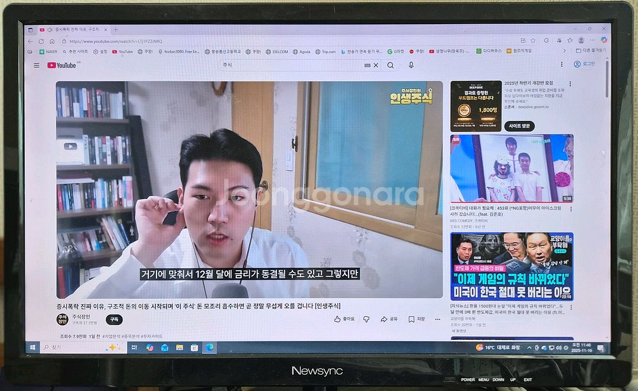Image resolution: width=638 pixels, height=391 pixels.
Task: Open the three-dot options menu under the video
Action: (x=438, y=318)
